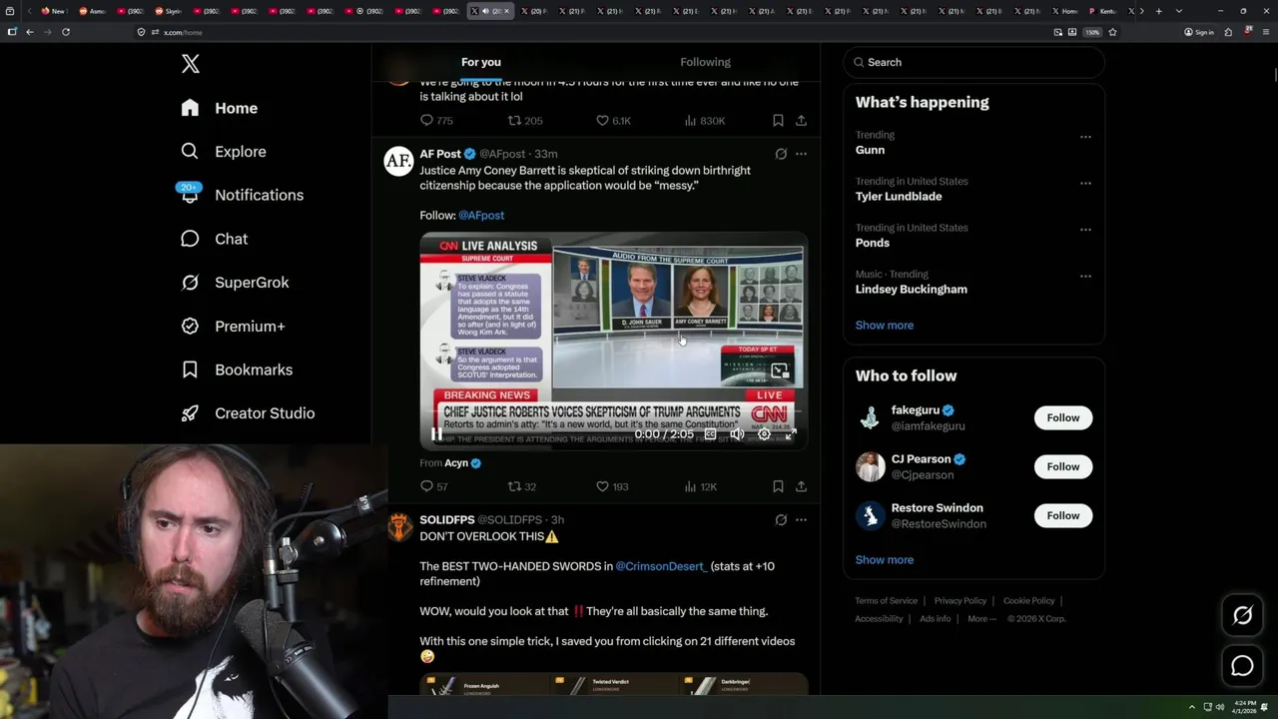The image size is (1278, 719).
Task: View analytics of the 12K-views tweet
Action: (700, 486)
